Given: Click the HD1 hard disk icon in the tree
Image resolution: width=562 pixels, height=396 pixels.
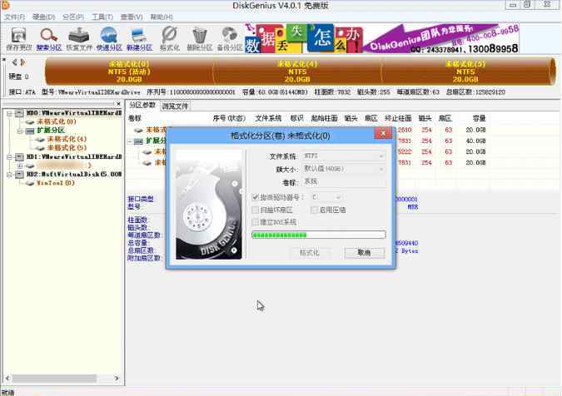Looking at the screenshot, I should click(x=19, y=157).
